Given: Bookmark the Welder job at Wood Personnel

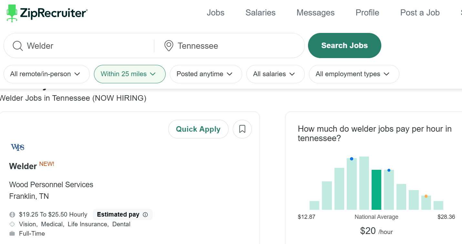Looking at the screenshot, I should (x=242, y=129).
